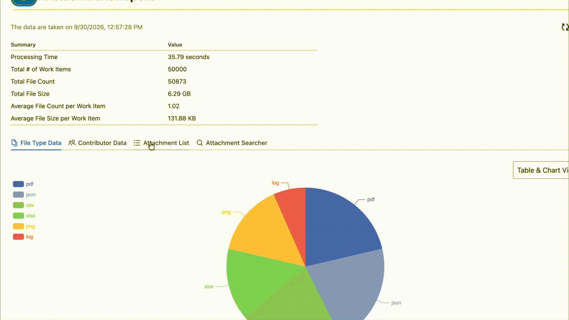Click the '1.02' average file count value

click(173, 106)
